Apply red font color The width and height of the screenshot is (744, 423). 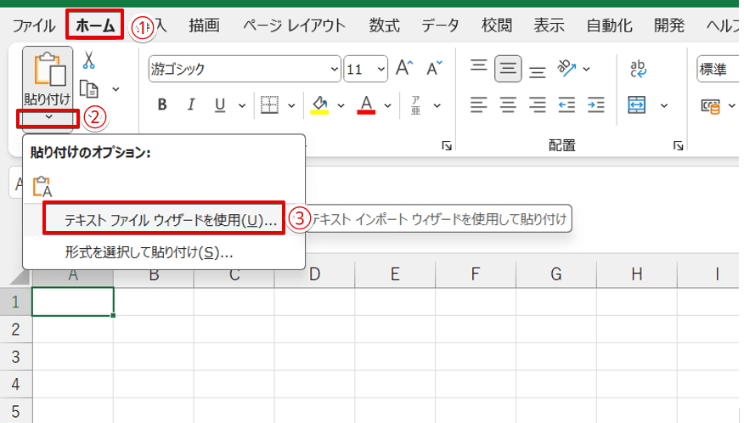point(366,105)
